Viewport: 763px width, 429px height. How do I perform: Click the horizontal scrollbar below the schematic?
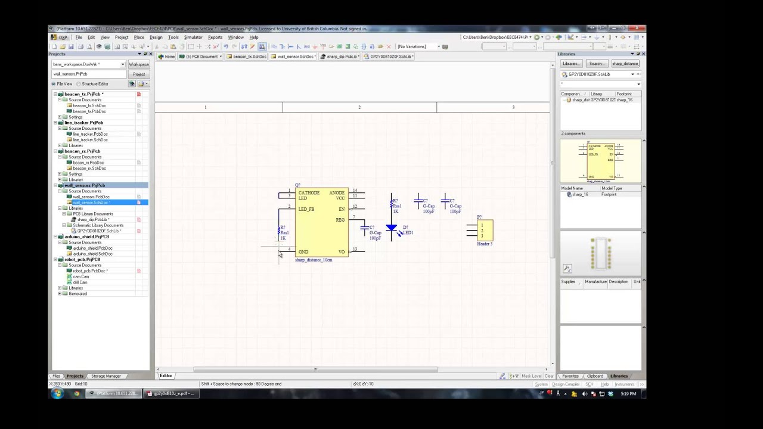pos(316,369)
